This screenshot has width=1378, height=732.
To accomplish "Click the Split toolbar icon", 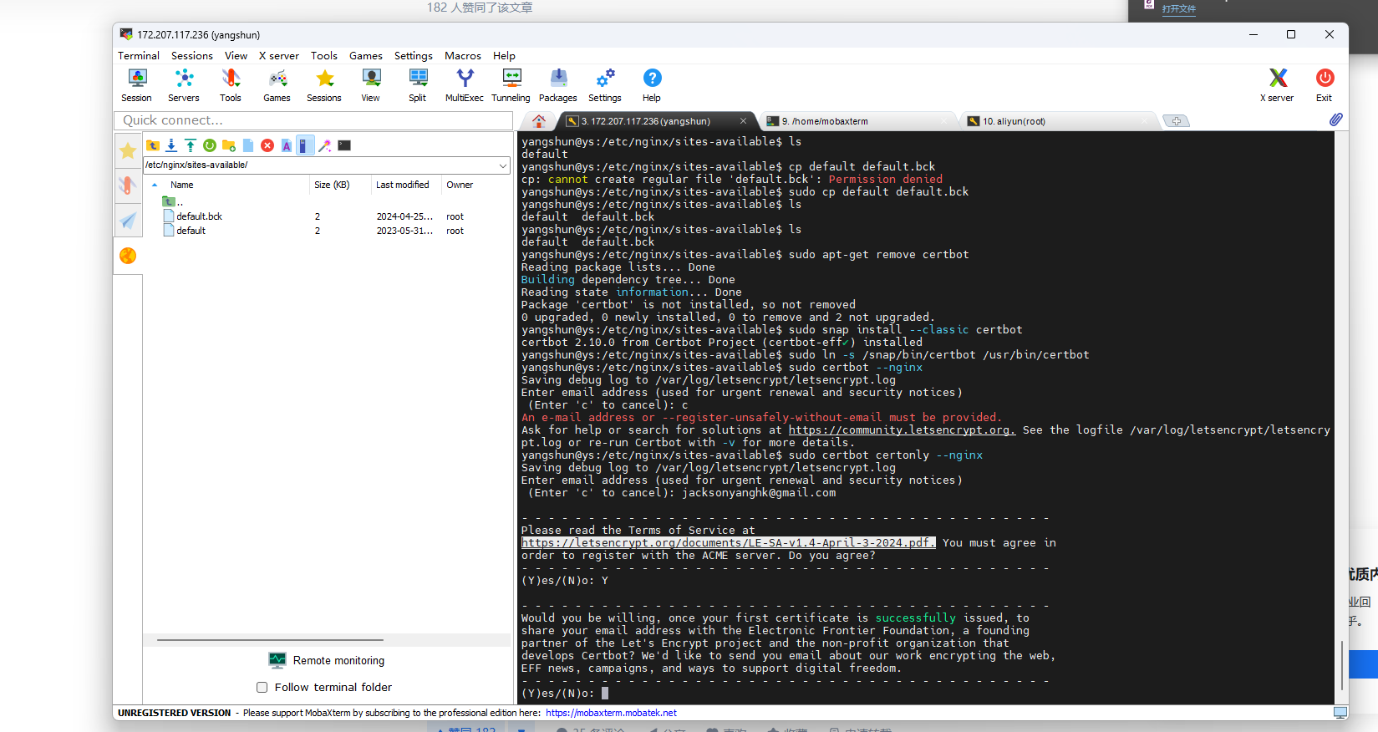I will pos(418,85).
